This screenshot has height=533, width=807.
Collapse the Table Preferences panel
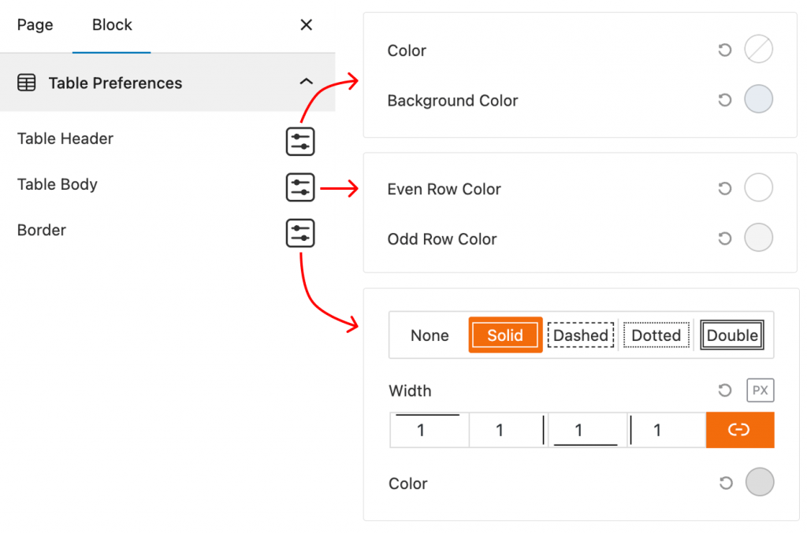tap(307, 82)
